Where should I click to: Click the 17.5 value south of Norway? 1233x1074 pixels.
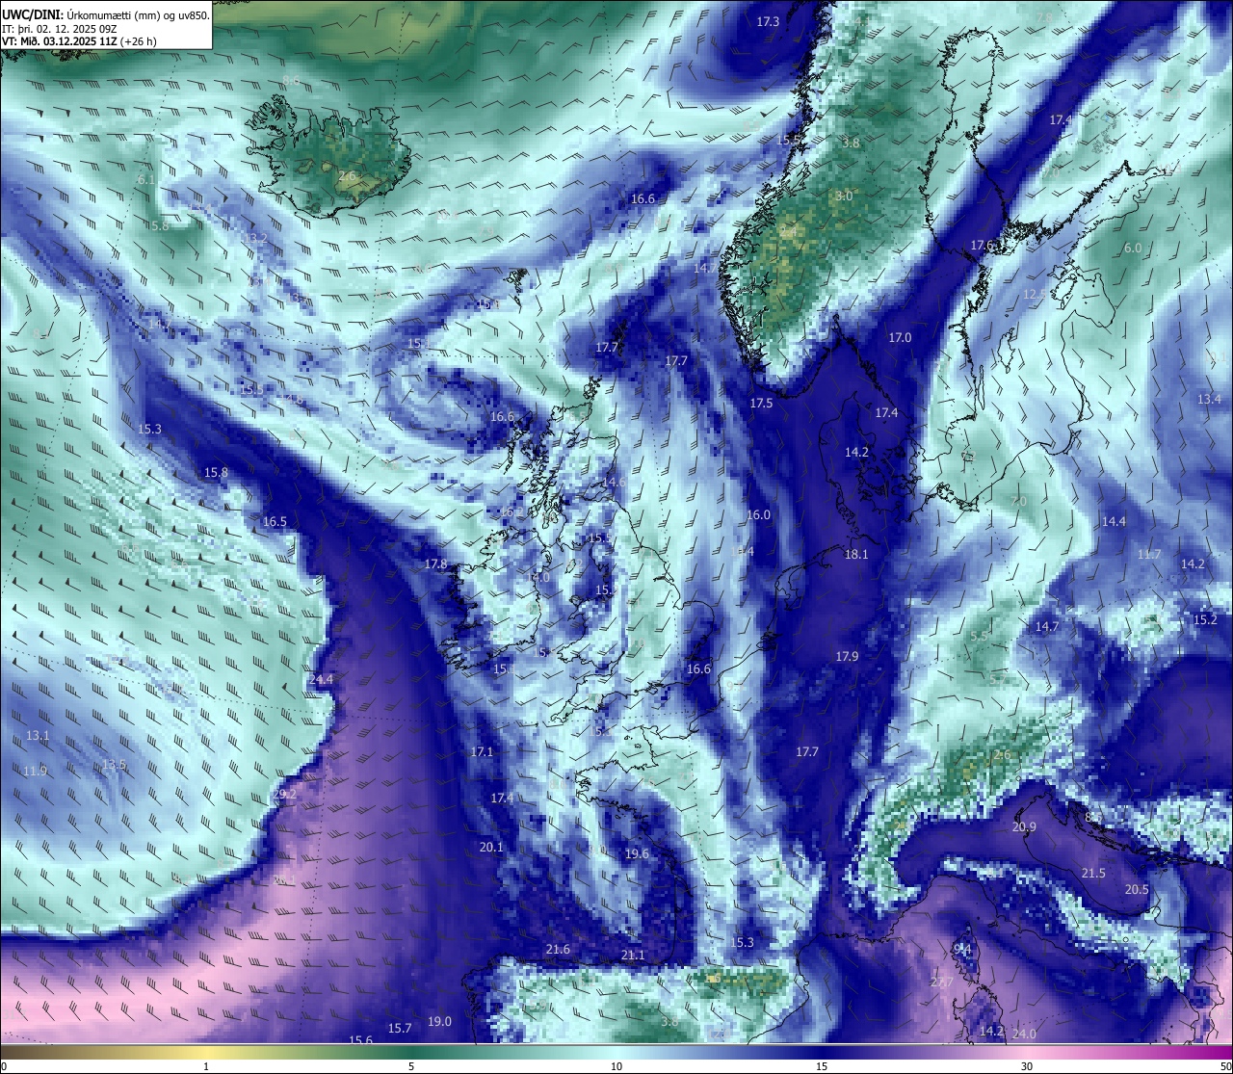pyautogui.click(x=762, y=403)
